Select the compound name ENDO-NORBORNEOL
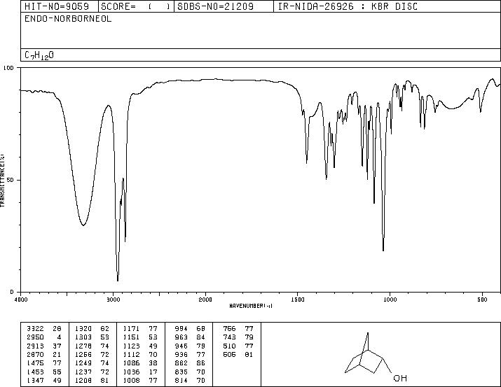The height and width of the screenshot is (387, 501). pos(68,19)
